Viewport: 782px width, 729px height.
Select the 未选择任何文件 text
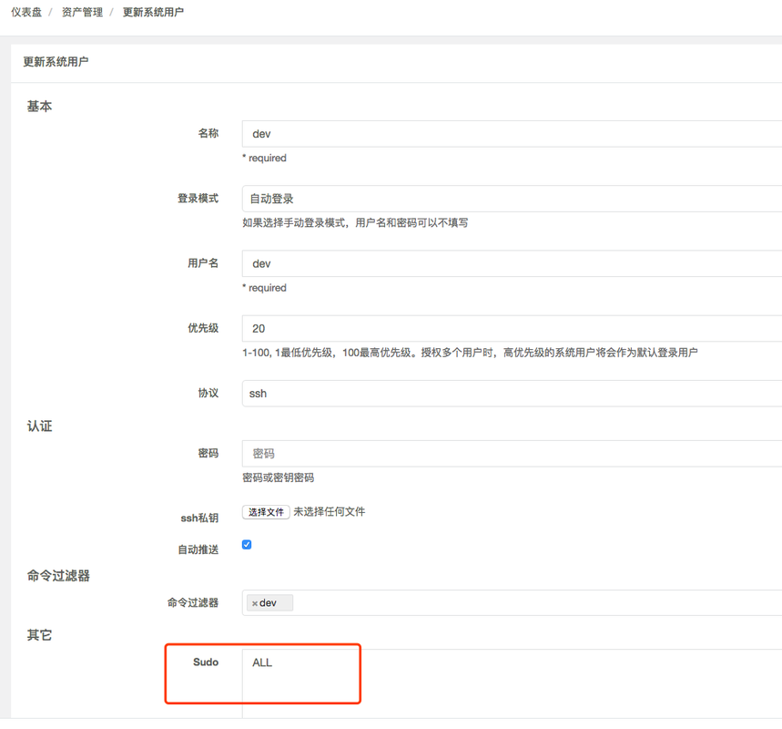tap(330, 512)
